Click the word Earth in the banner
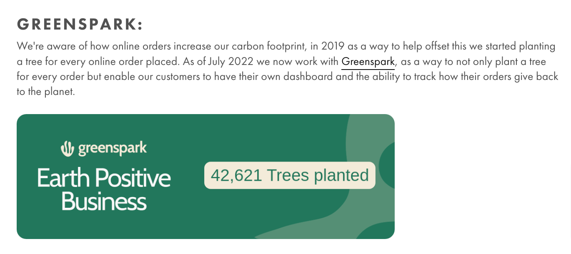 tap(63, 178)
